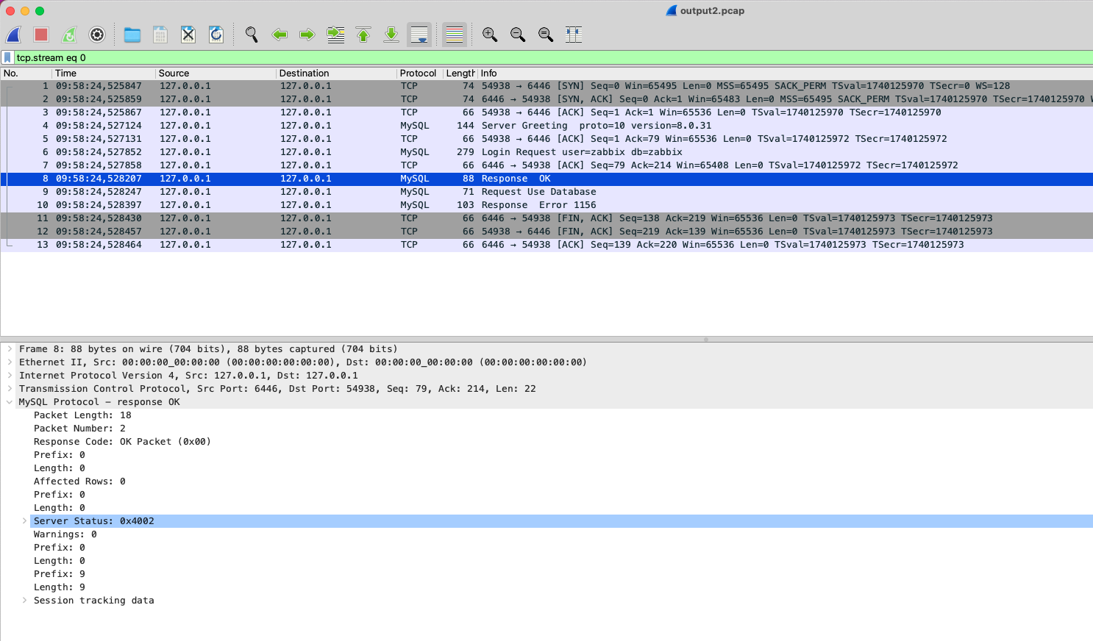Click the find packet magnifier icon
This screenshot has width=1093, height=641.
[252, 35]
